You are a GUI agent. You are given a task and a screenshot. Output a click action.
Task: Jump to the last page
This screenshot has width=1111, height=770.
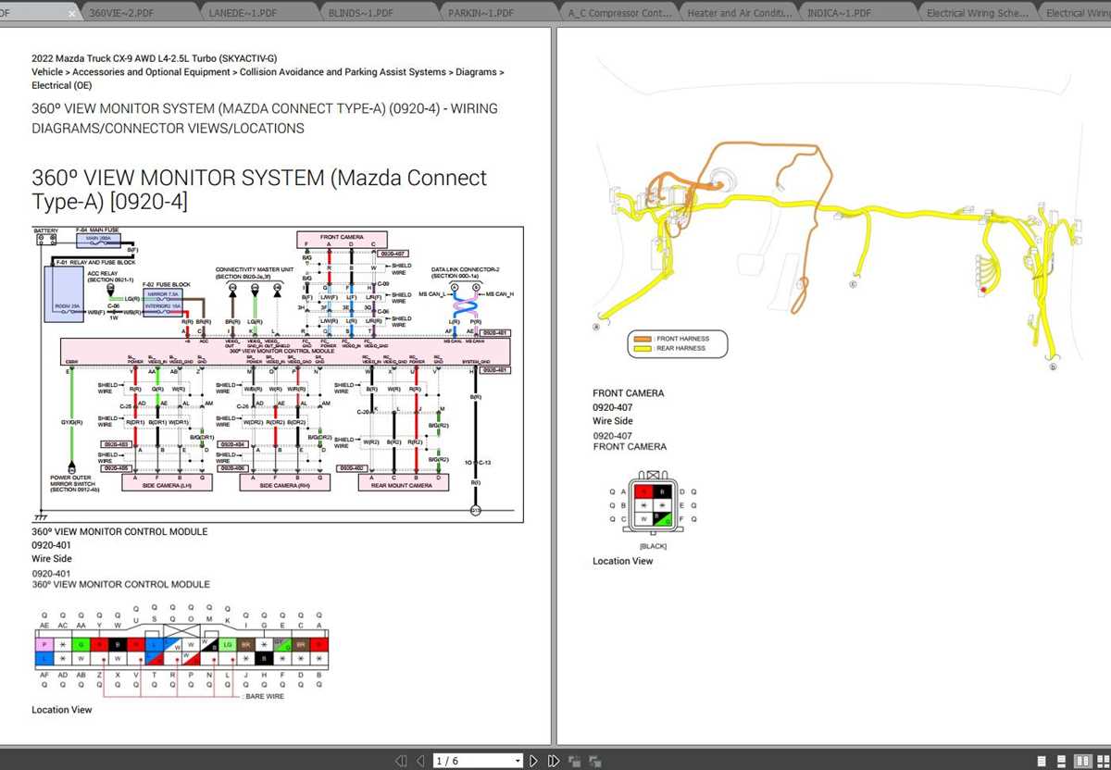[553, 761]
